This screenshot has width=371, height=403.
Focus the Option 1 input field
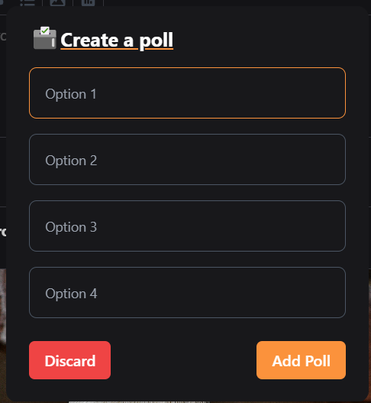point(187,93)
